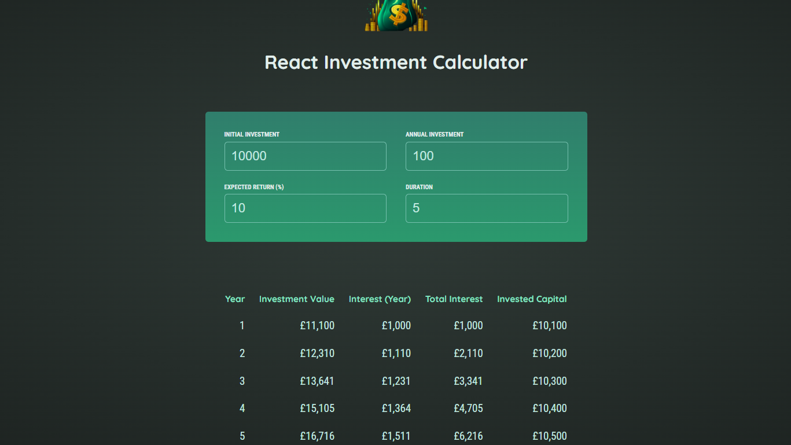Click the Initial Investment label
This screenshot has width=791, height=445.
252,134
